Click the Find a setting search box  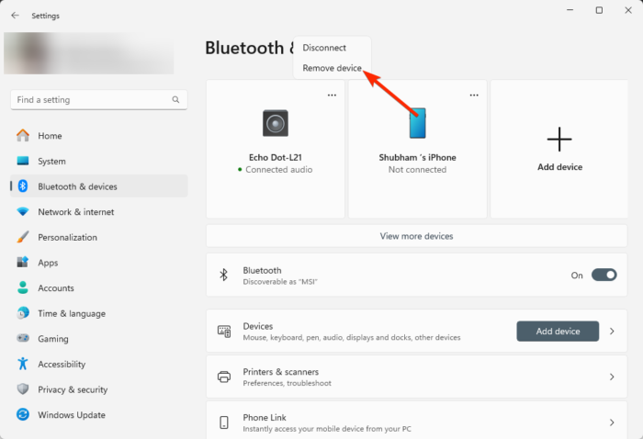(92, 100)
